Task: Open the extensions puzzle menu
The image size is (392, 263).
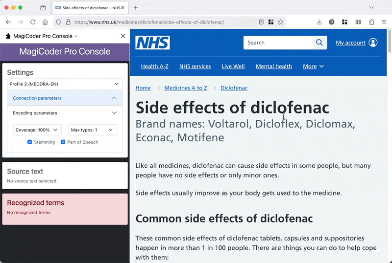Action: point(371,22)
